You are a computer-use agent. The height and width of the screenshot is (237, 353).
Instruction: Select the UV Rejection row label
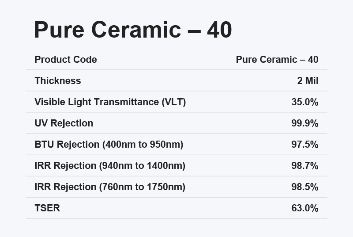pos(64,123)
